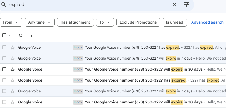Viewport: 226px width, 110px height.
Task: Open search options filter icon
Action: [187, 5]
